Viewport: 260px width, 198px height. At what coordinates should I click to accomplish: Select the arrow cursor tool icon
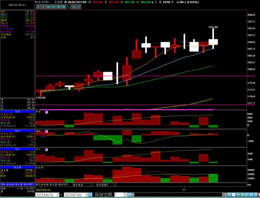(229, 194)
